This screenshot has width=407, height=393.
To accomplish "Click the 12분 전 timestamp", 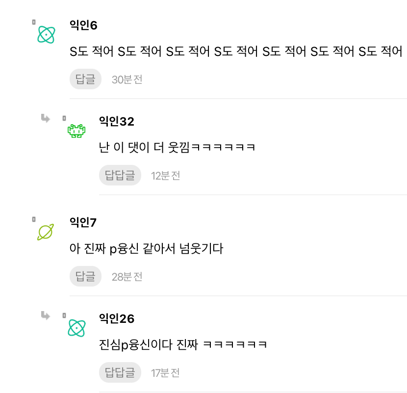I will coord(165,175).
